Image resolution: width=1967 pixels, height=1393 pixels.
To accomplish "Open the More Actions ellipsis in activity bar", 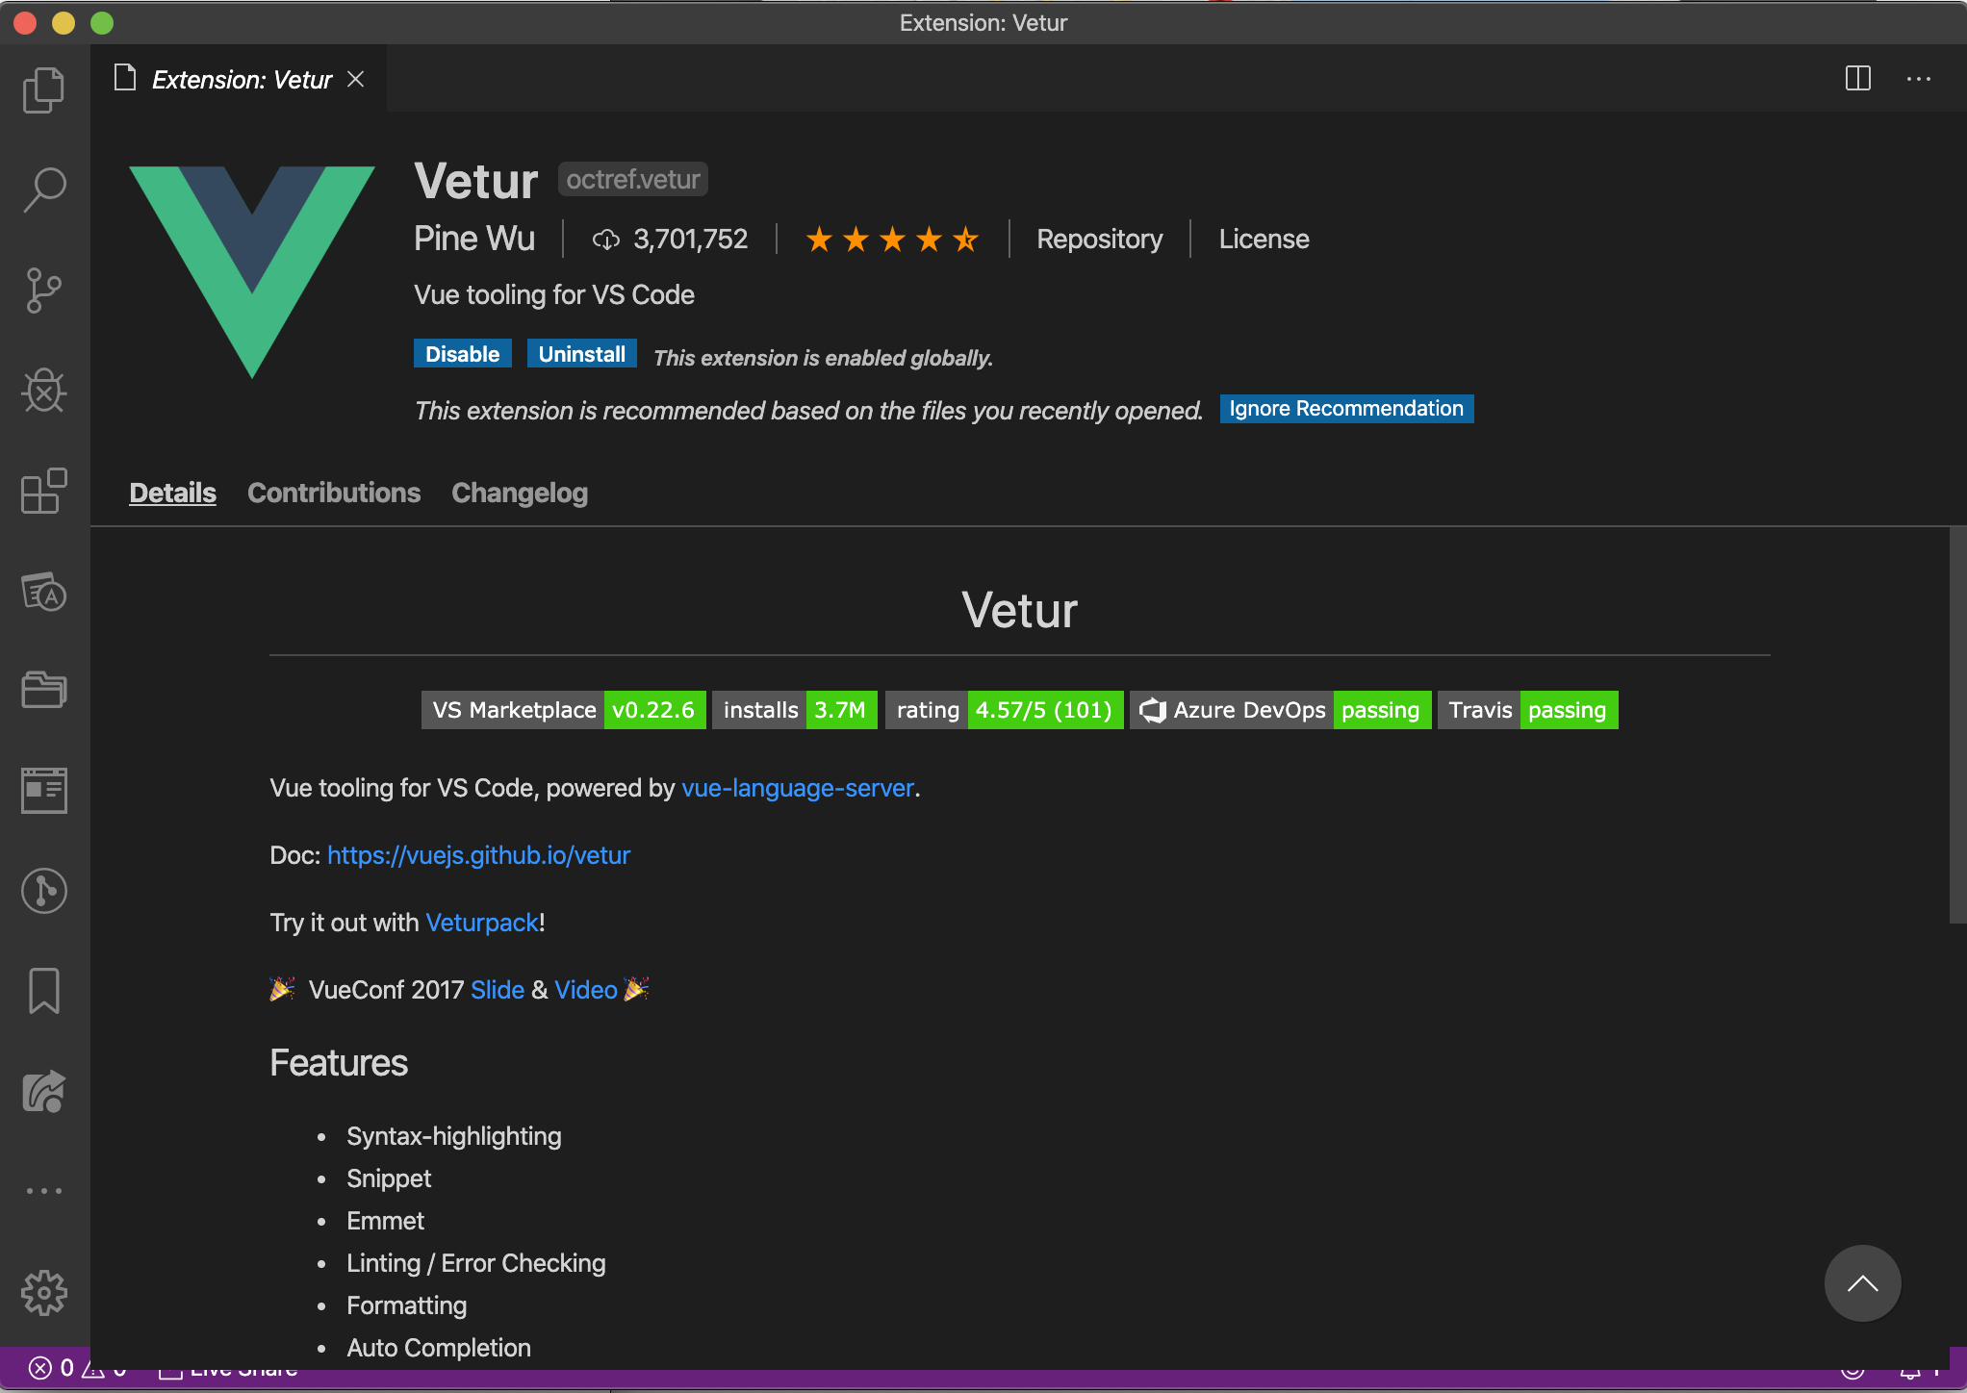I will (44, 1191).
